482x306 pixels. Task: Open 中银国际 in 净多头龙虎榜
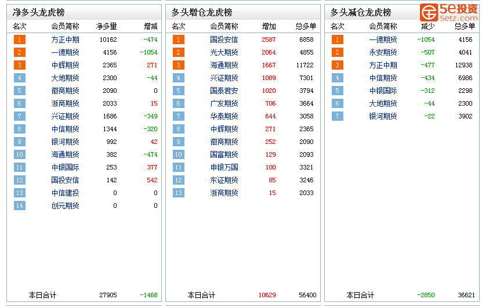[x=65, y=167]
